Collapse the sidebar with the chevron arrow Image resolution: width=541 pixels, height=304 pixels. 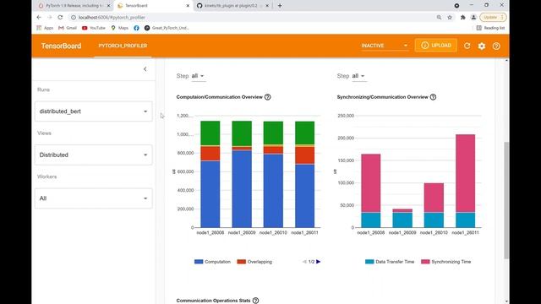tap(145, 69)
